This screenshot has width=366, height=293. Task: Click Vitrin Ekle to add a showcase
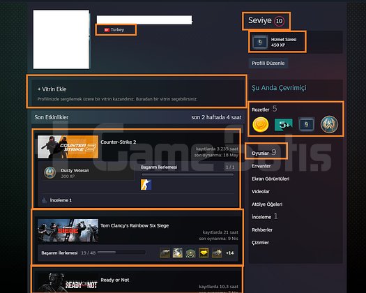[x=52, y=89]
